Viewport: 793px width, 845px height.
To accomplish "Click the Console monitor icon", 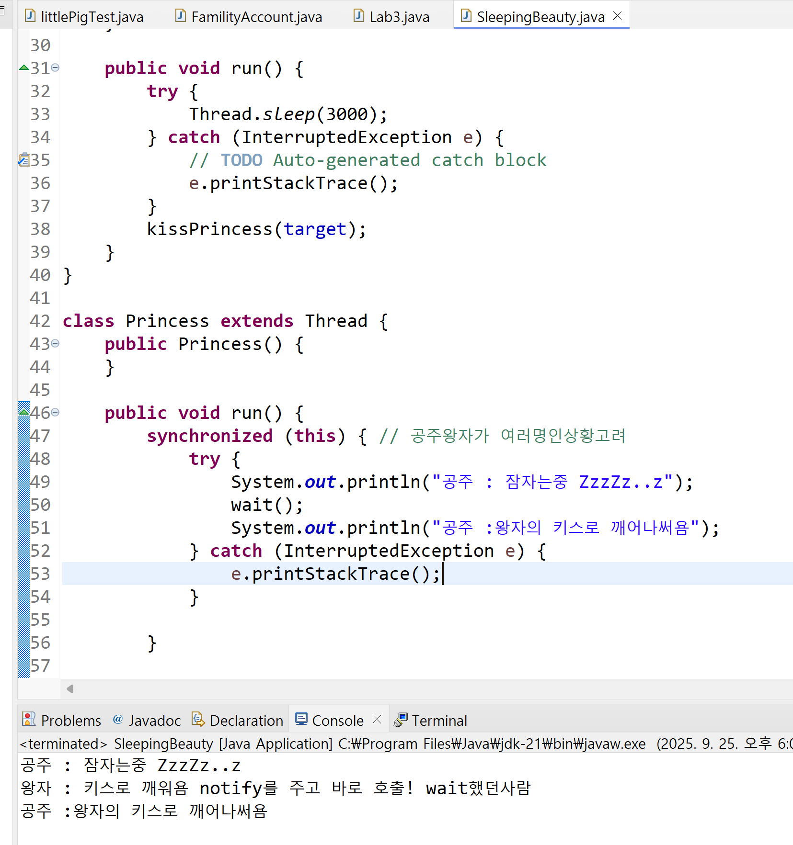I will click(x=301, y=719).
